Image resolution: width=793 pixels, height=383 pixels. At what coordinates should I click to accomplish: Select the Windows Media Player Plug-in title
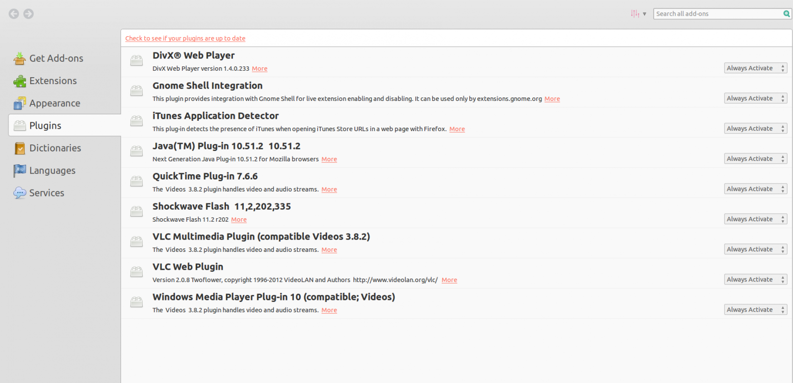coord(274,297)
